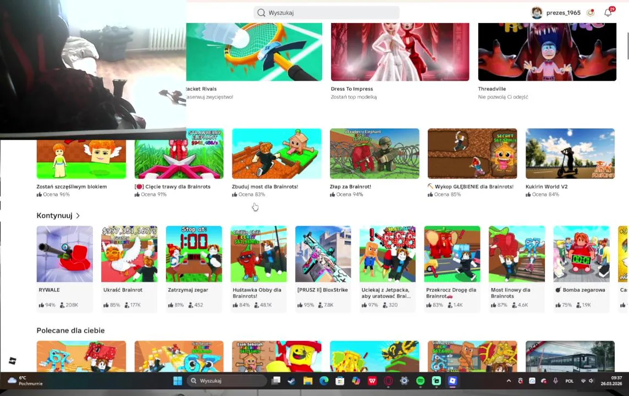Click the magnifier icon in Roblox search

261,13
